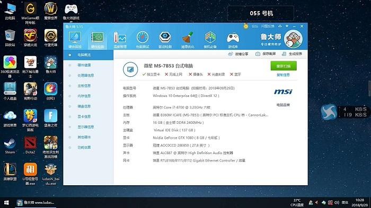Open the Dota2 desktop icon
The image size is (371, 208).
click(x=30, y=145)
